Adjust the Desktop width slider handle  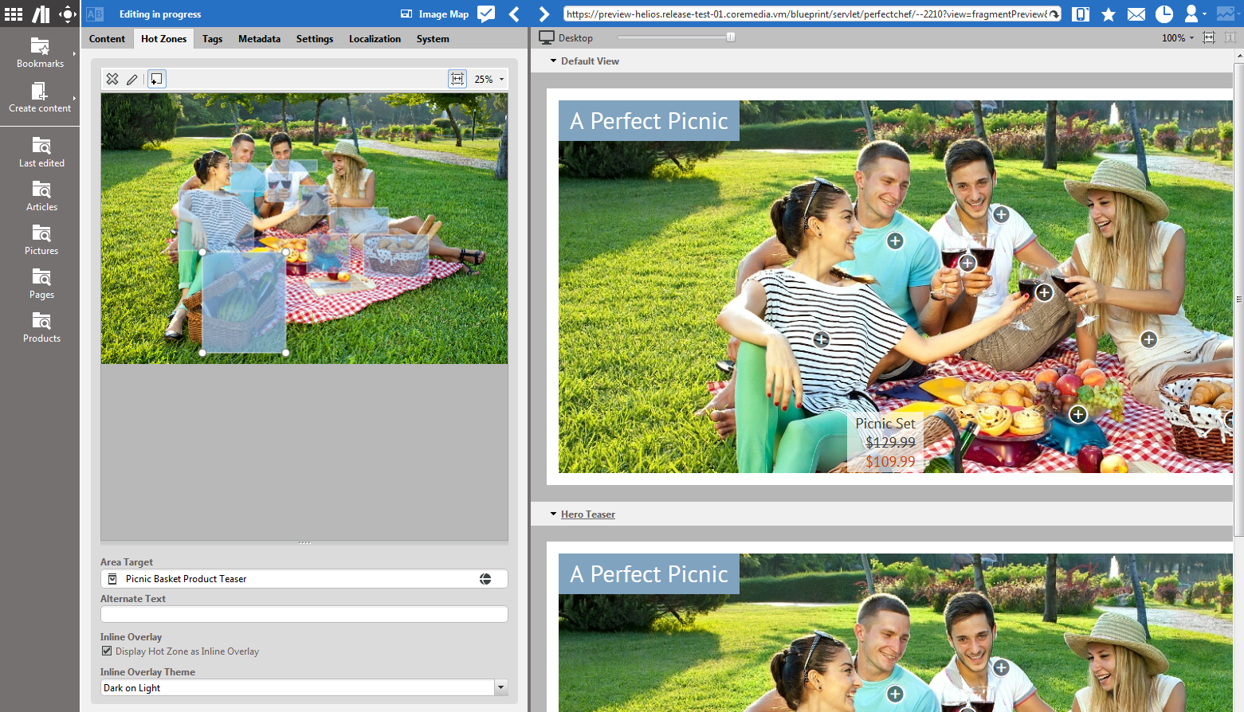[731, 37]
